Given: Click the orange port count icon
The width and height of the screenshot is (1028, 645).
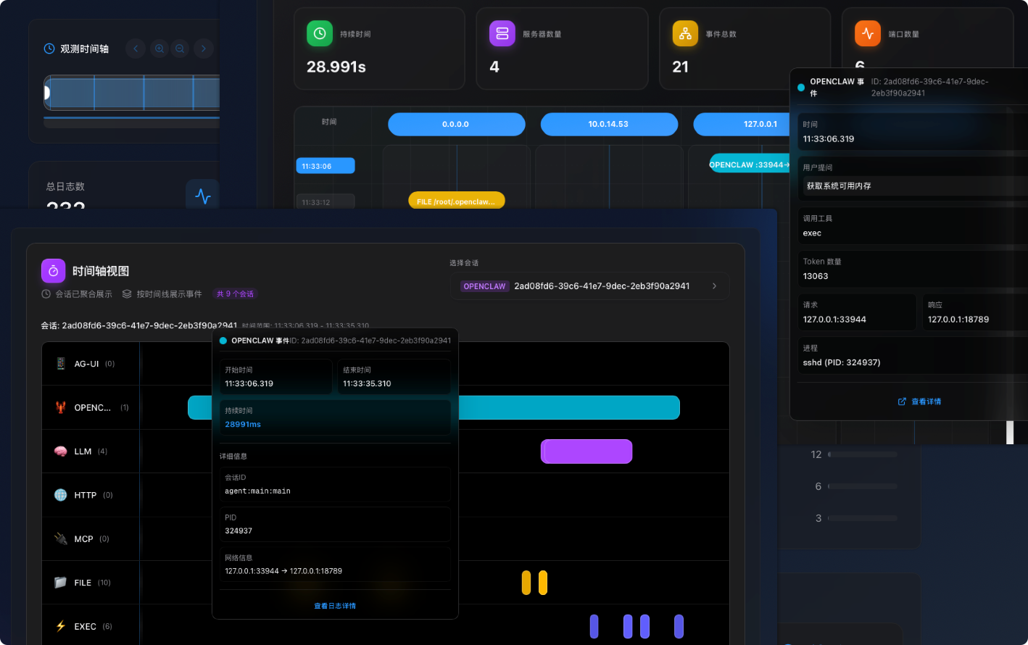Looking at the screenshot, I should [x=868, y=33].
